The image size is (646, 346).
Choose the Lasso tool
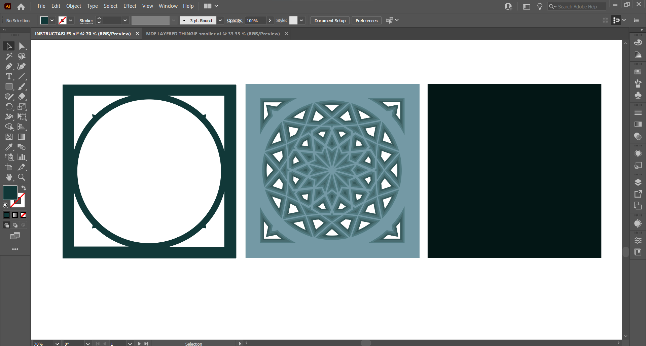click(22, 56)
